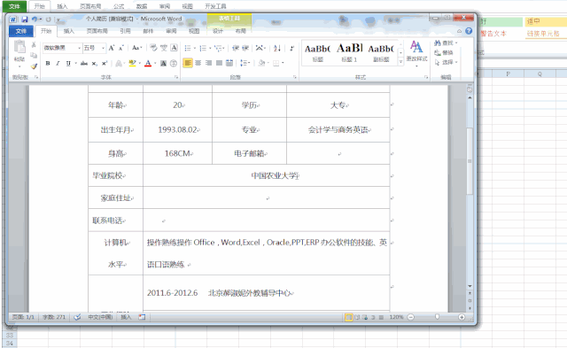Click the spell check status icon
Screen dimensions: 567x348
coord(77,317)
